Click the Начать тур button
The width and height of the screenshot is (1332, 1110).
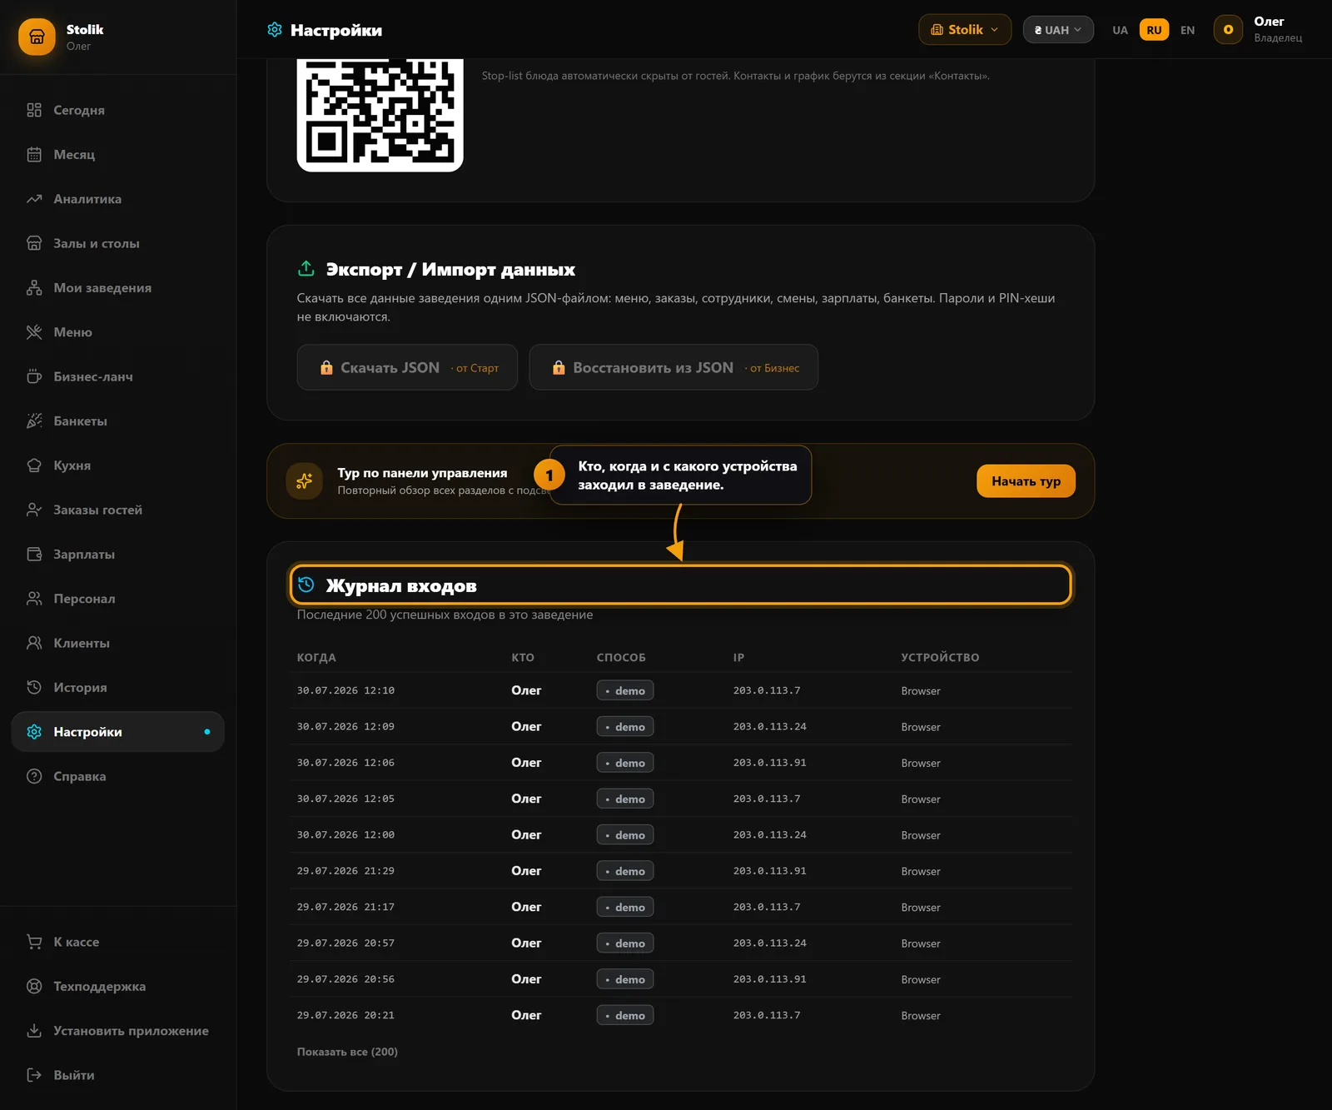click(x=1026, y=481)
